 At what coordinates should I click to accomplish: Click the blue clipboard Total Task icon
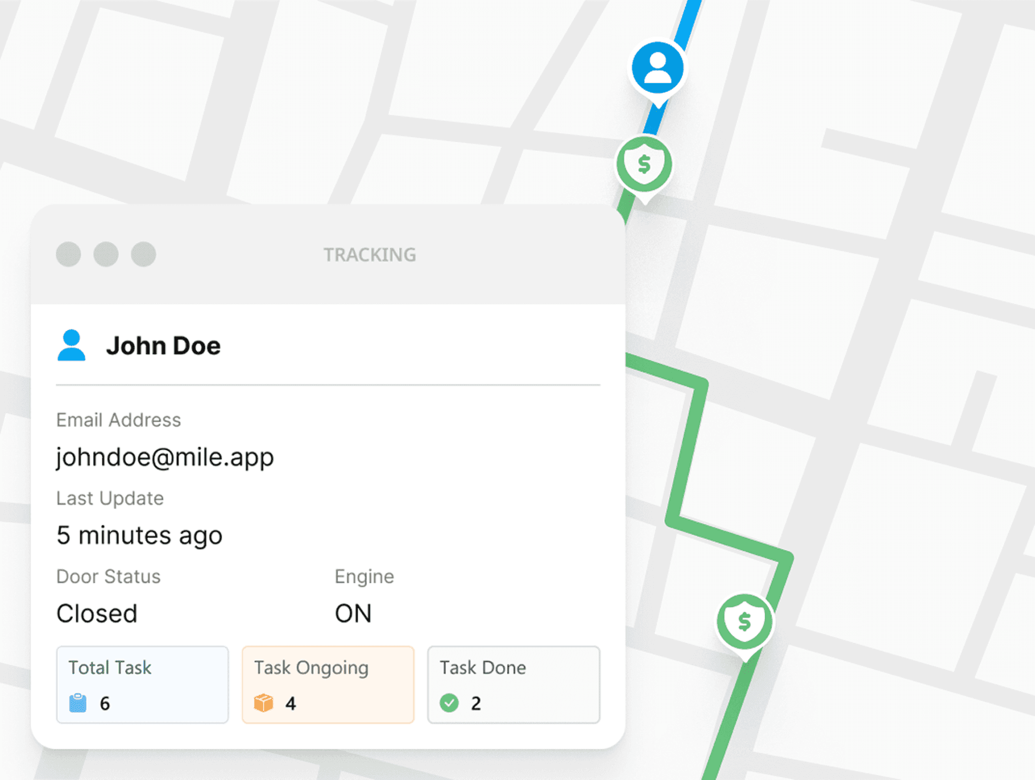[78, 703]
